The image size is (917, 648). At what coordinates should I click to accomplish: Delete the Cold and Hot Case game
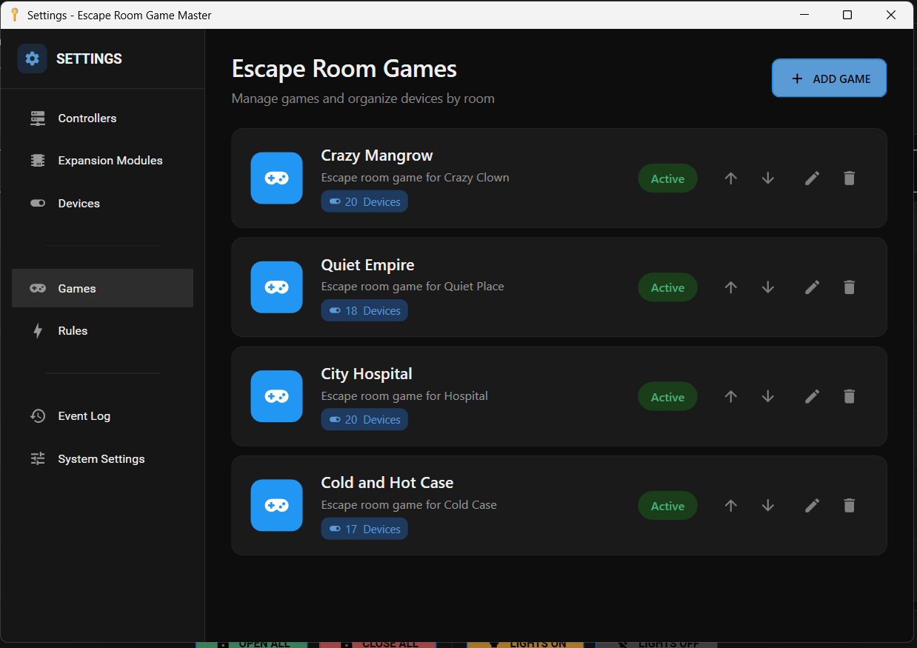850,506
